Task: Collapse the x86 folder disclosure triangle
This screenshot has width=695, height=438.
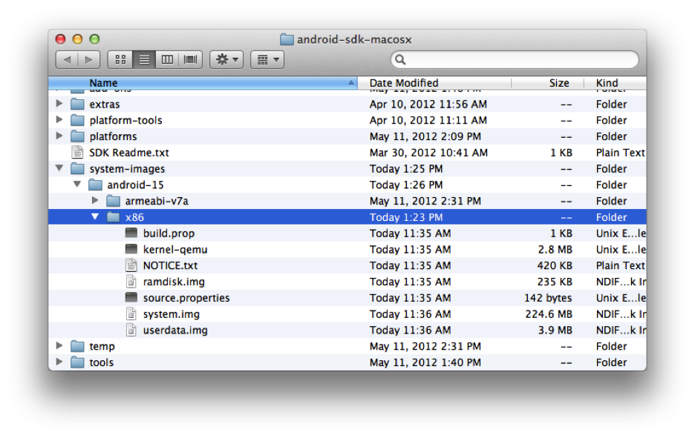Action: (95, 217)
